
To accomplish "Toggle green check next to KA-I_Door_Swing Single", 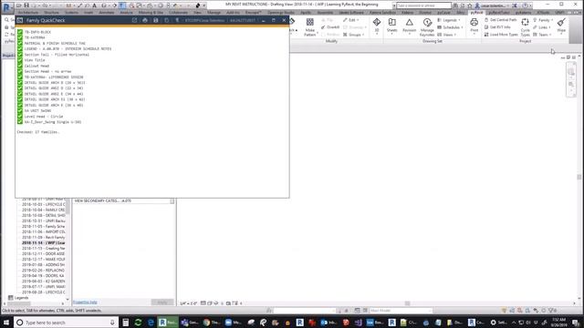I will (20, 121).
